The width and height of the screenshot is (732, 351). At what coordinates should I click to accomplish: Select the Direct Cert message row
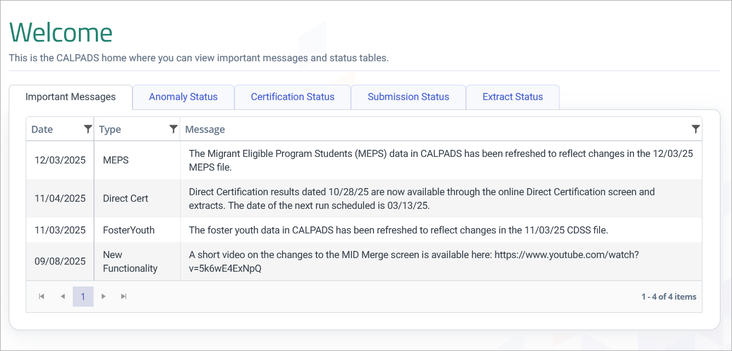pyautogui.click(x=383, y=198)
